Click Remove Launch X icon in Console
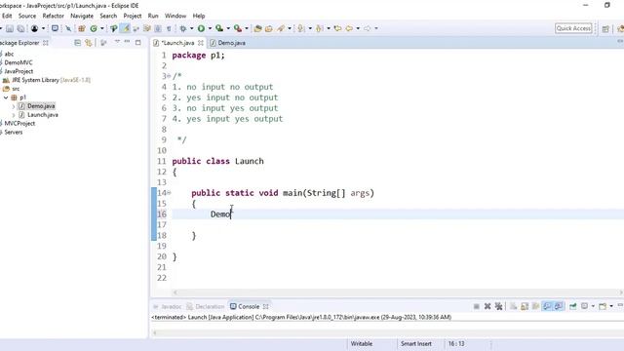This screenshot has height=351, width=624. [487, 306]
